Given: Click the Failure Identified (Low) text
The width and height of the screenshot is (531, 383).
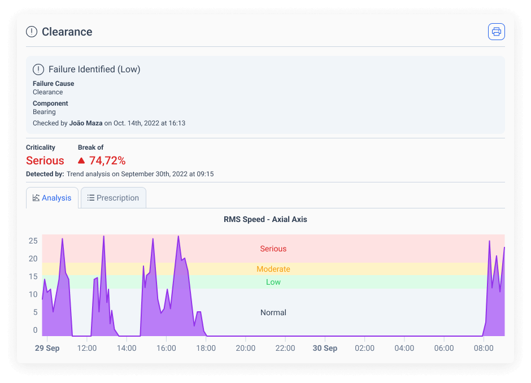Looking at the screenshot, I should pos(94,69).
